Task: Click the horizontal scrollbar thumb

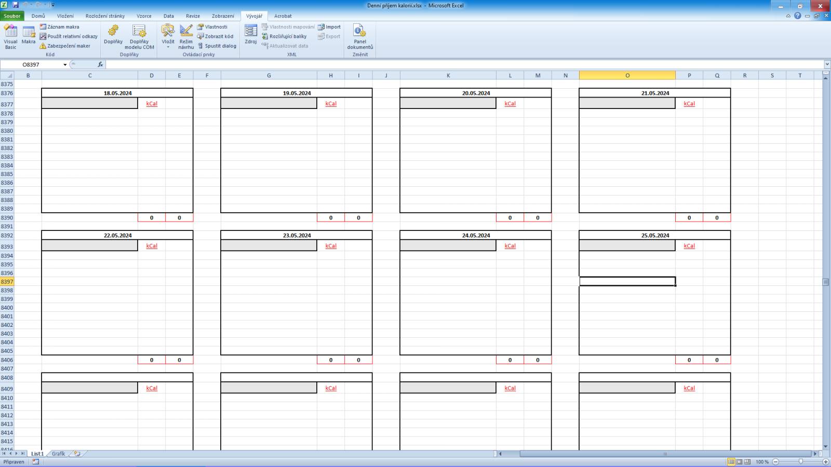Action: pos(665,454)
